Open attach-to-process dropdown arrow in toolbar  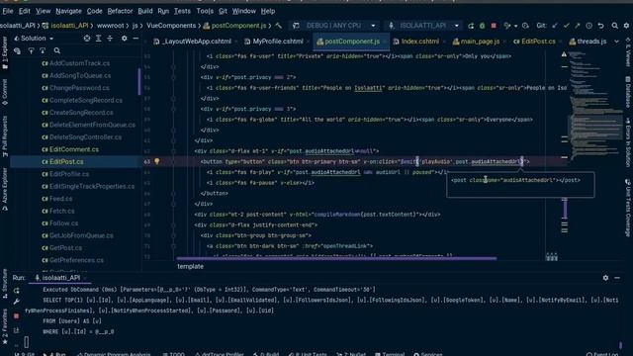(515, 26)
